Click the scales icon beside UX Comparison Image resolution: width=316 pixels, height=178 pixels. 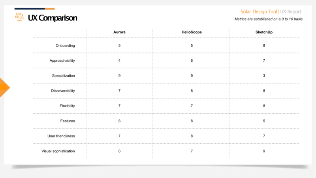[x=19, y=17]
